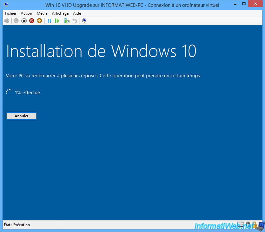This screenshot has width=265, height=232.
Task: Click the Revert undo arrow icon
Action: pos(75,21)
